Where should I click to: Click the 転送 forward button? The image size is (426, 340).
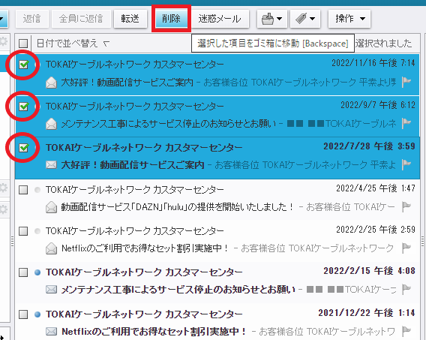tap(130, 19)
